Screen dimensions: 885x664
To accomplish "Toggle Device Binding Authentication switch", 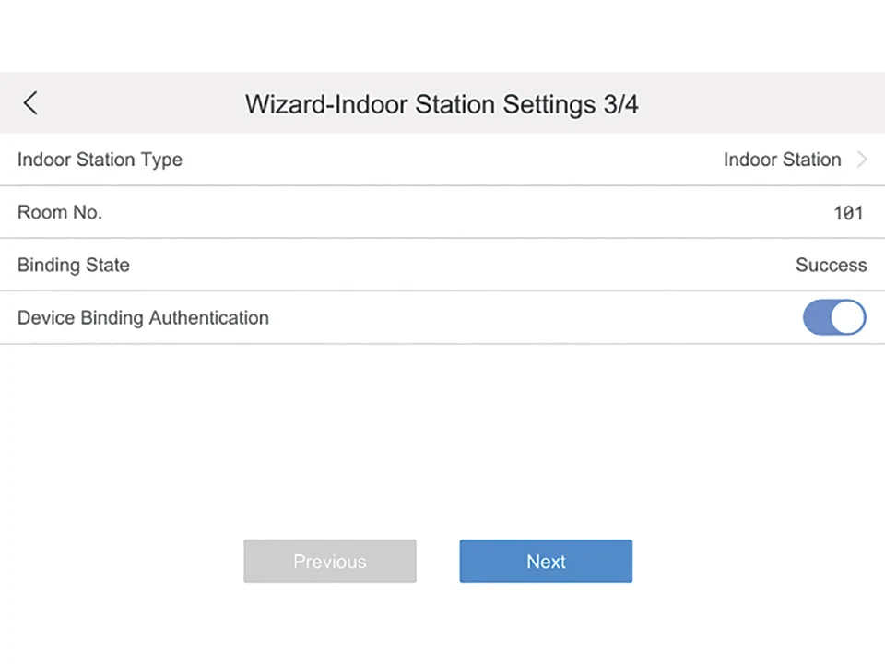I will point(834,317).
